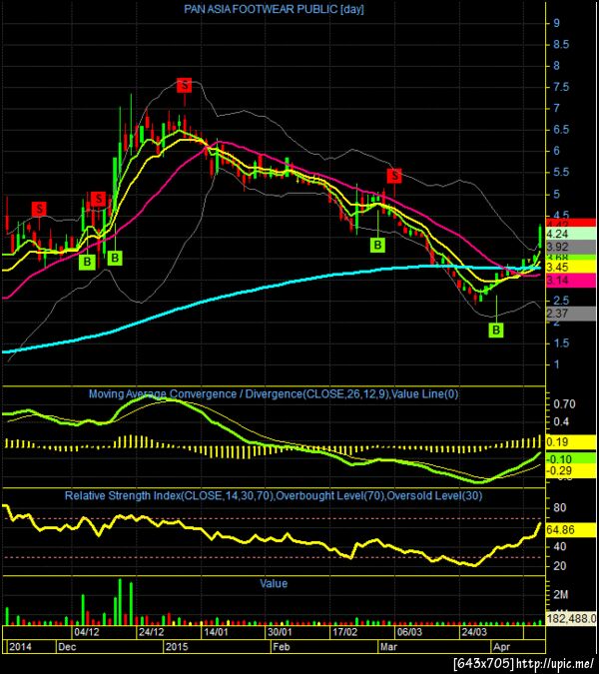Click the 64.86 RSI value label
This screenshot has height=674, width=599.
tap(571, 529)
